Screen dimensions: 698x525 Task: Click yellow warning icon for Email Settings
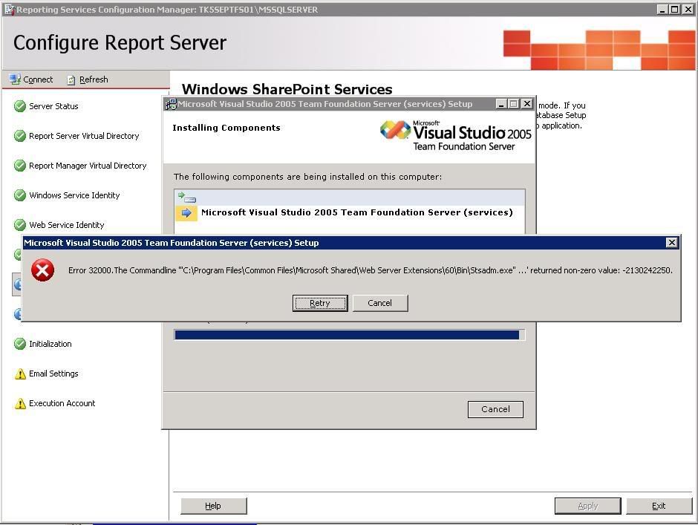point(20,374)
